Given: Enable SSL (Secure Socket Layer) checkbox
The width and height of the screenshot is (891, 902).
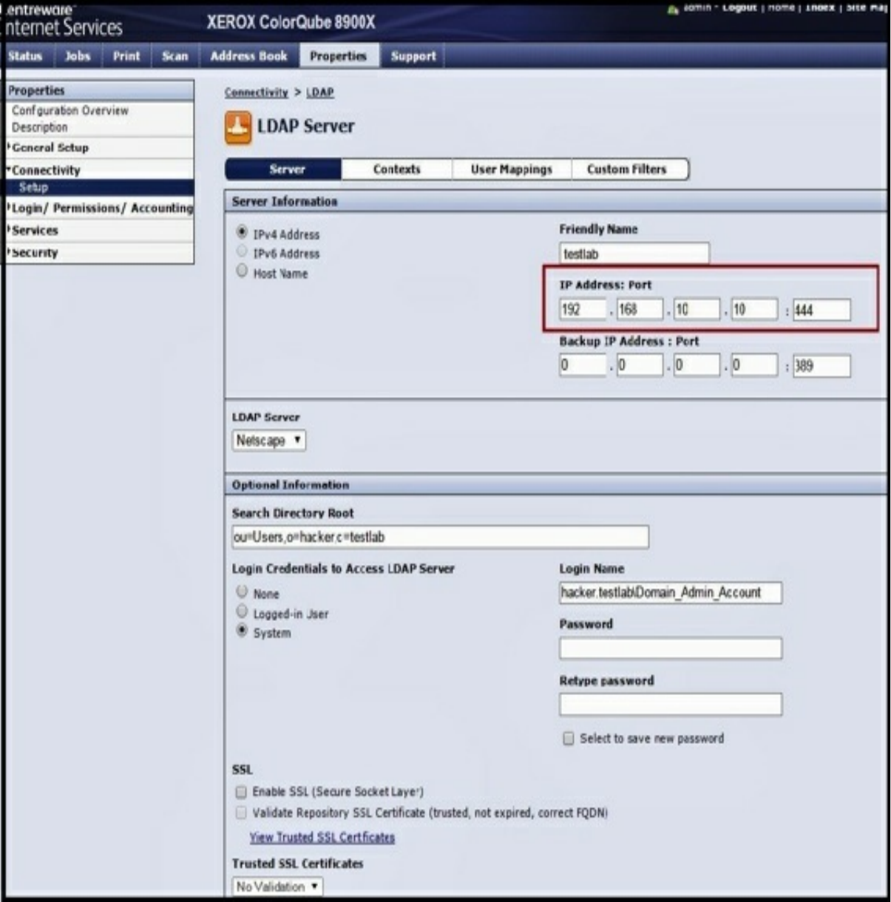Looking at the screenshot, I should tap(241, 792).
